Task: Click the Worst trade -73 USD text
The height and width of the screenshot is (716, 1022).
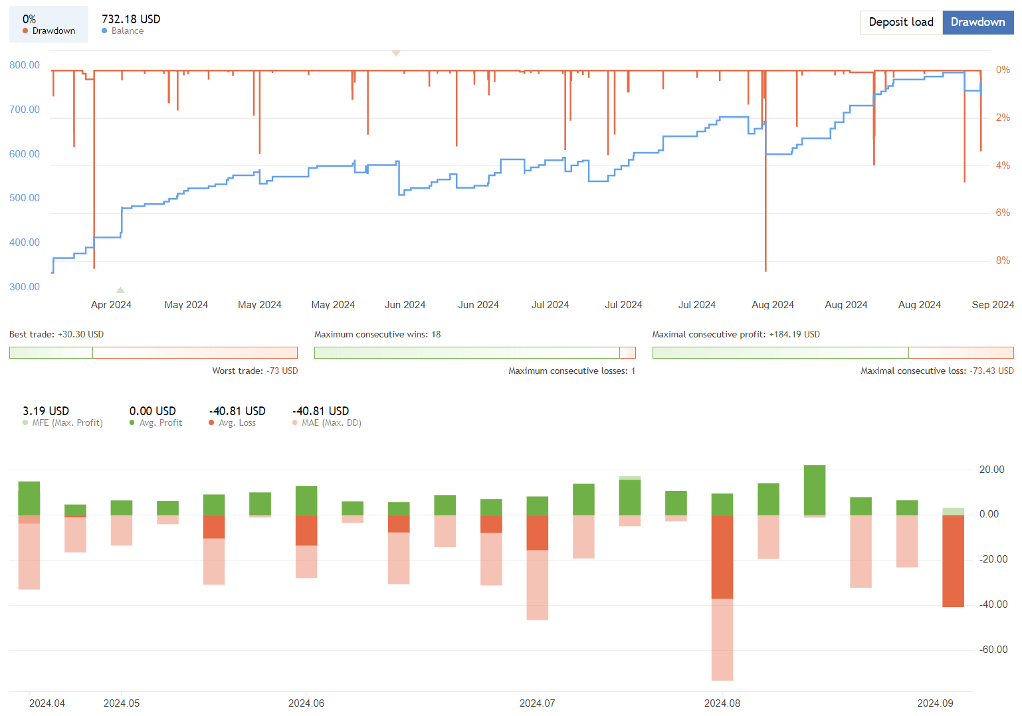Action: point(255,371)
